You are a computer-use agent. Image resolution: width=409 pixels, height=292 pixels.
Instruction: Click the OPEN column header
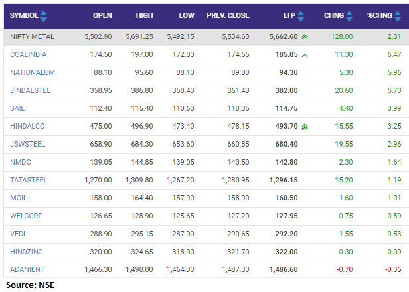point(102,15)
